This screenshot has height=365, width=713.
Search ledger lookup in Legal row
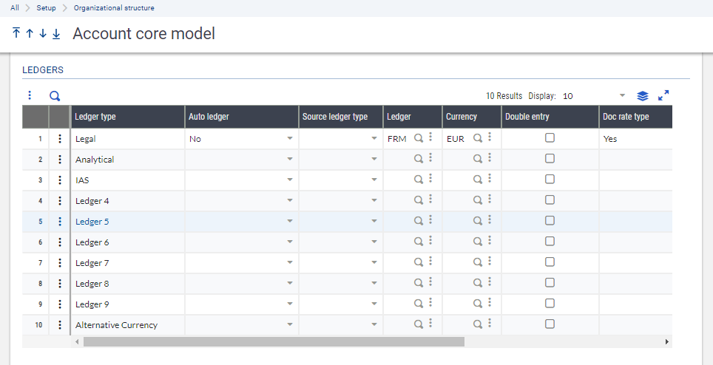click(x=419, y=138)
